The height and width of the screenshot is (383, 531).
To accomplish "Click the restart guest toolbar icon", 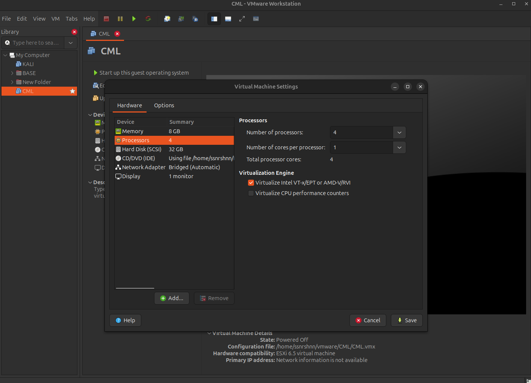I will coord(148,19).
